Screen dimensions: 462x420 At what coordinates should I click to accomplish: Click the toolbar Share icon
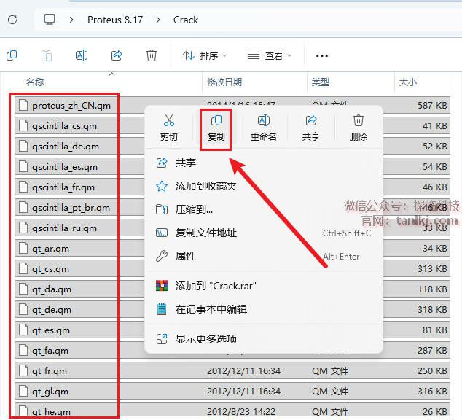tap(117, 55)
